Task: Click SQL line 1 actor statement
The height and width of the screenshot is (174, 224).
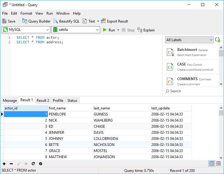Action: tap(38, 37)
